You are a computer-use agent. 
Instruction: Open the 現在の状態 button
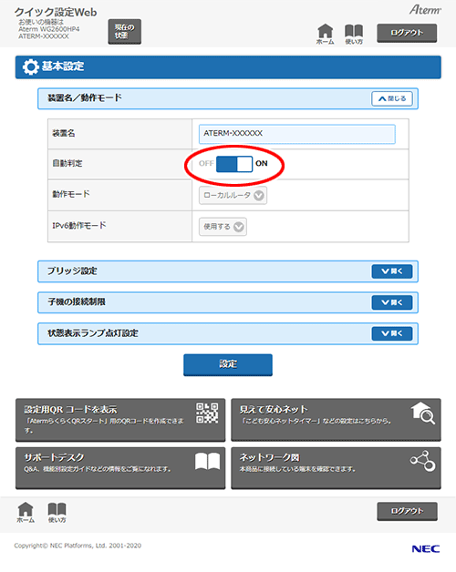coord(125,31)
